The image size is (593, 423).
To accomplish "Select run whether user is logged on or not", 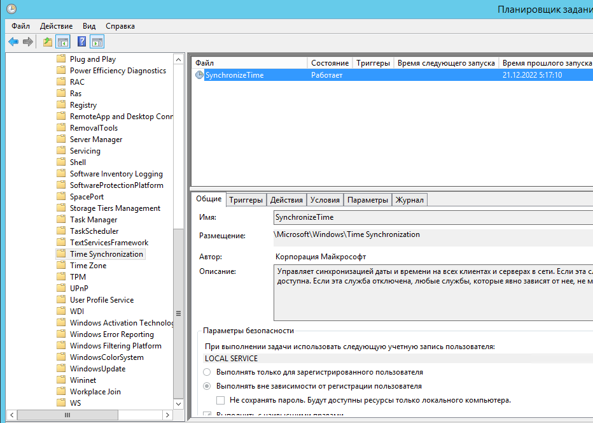I will [x=207, y=386].
